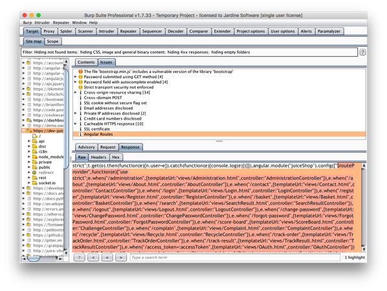
Task: Open the Window menu
Action: (x=79, y=23)
